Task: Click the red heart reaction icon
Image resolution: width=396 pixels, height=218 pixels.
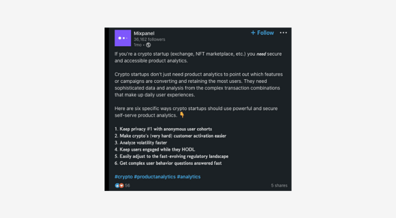Action: [x=122, y=185]
